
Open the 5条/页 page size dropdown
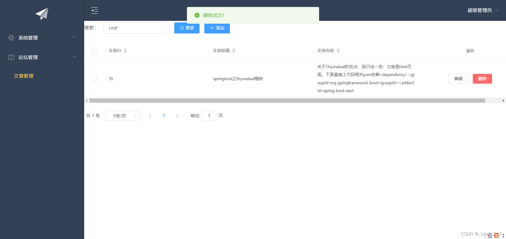coord(123,116)
